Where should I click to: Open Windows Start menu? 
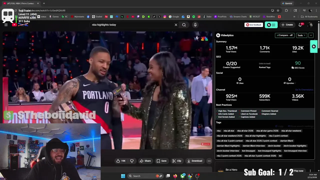pos(123,176)
